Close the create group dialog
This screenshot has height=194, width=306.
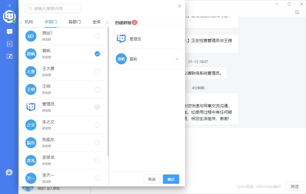pyautogui.click(x=180, y=6)
